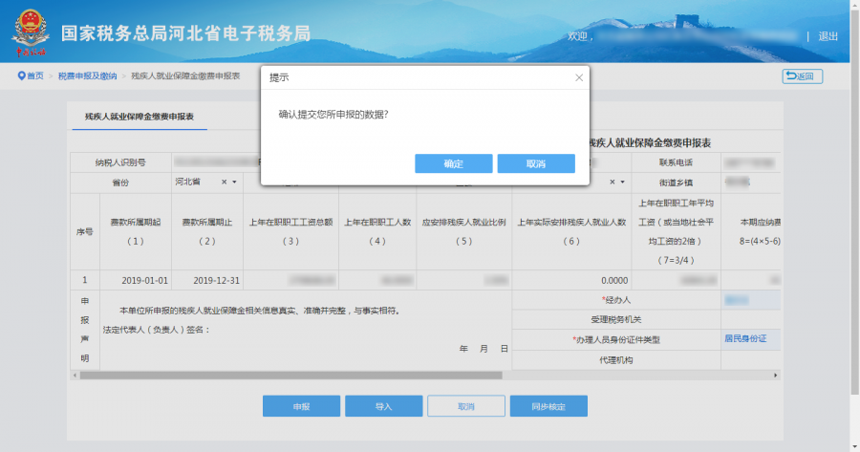Open 税费申报及缴纳 breadcrumb link
Viewport: 860px width, 452px height.
pos(87,75)
